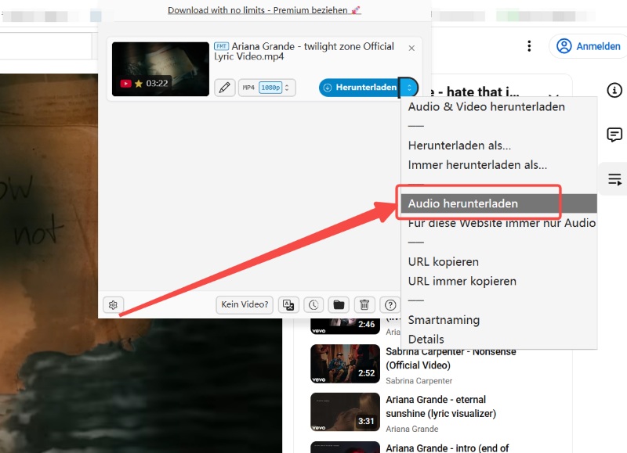Viewport: 627px width, 453px height.
Task: Open the comments speech bubble icon
Action: click(614, 135)
